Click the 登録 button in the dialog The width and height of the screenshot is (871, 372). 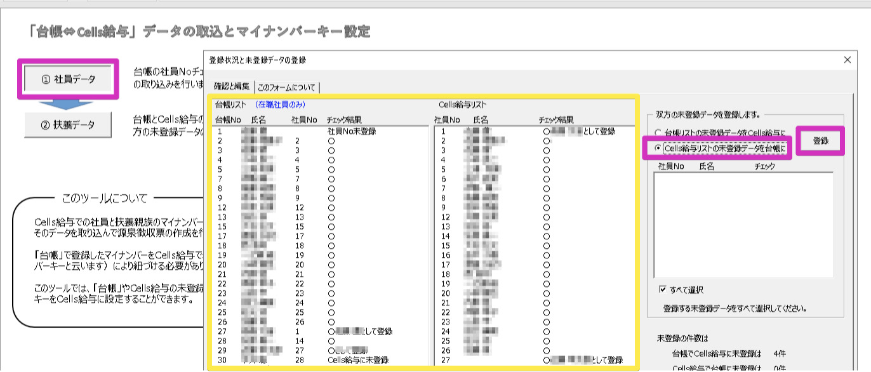821,142
